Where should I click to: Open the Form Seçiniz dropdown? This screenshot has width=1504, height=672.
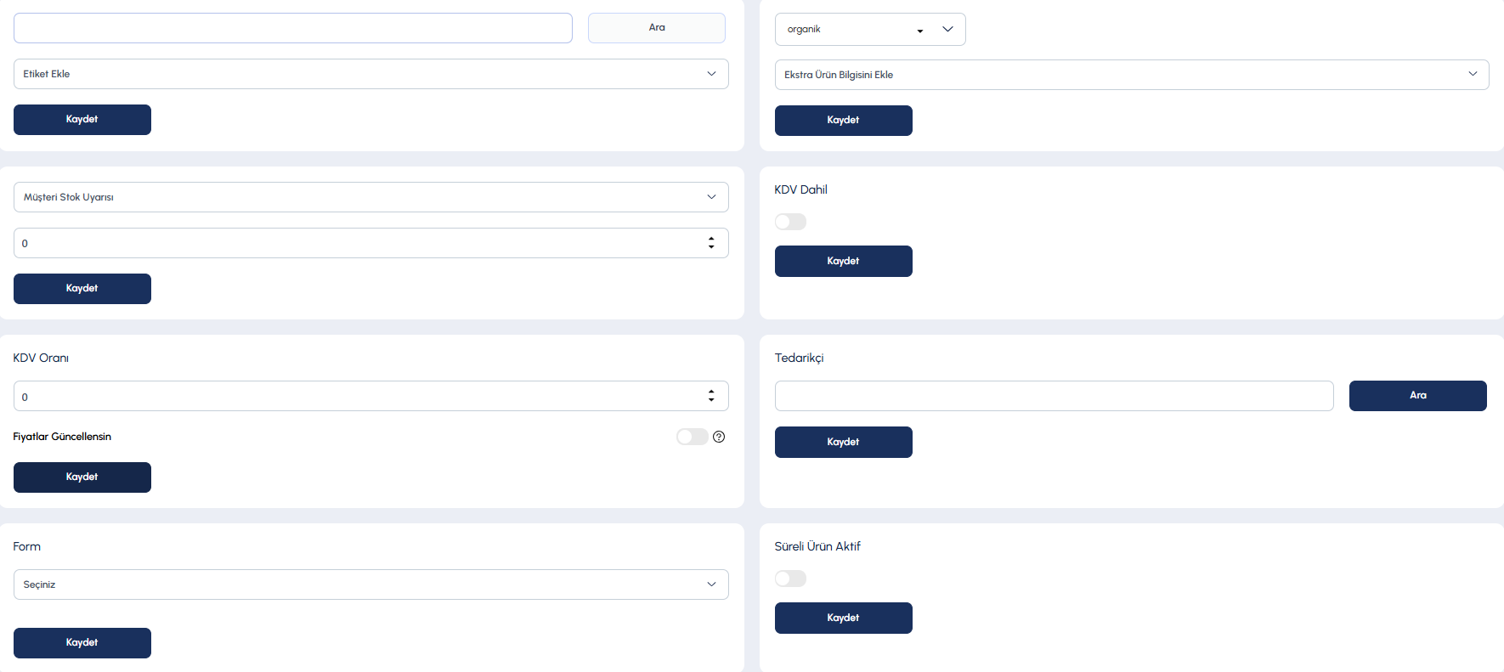pos(371,584)
